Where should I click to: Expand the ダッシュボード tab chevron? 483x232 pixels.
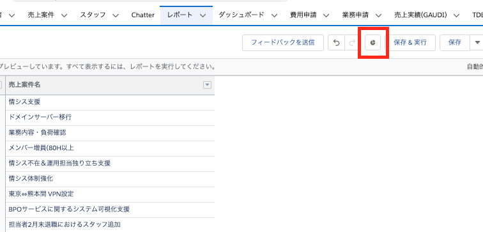[274, 15]
